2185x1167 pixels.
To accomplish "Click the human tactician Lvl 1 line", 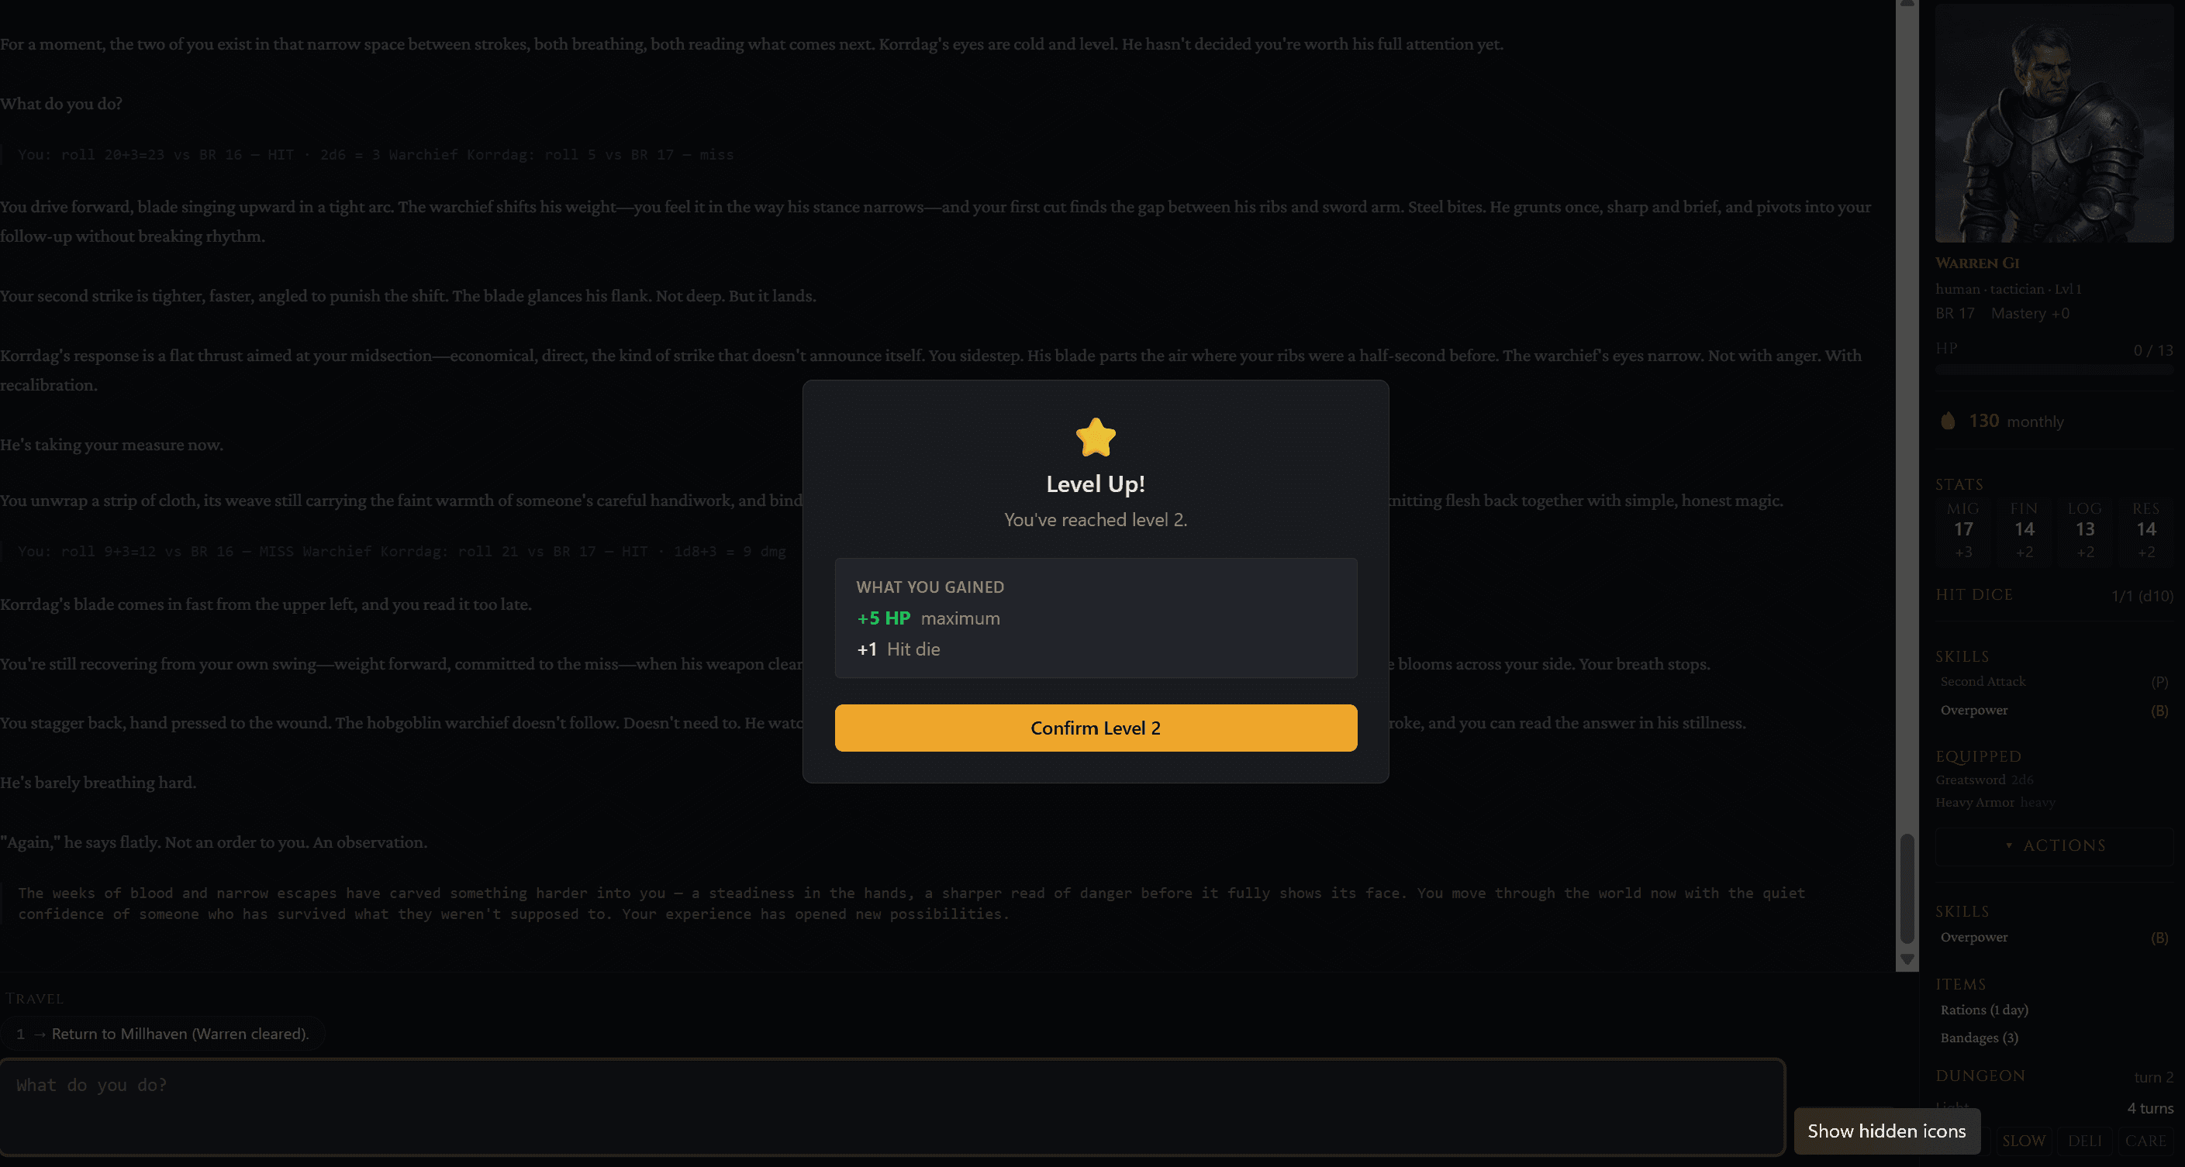I will click(2007, 289).
